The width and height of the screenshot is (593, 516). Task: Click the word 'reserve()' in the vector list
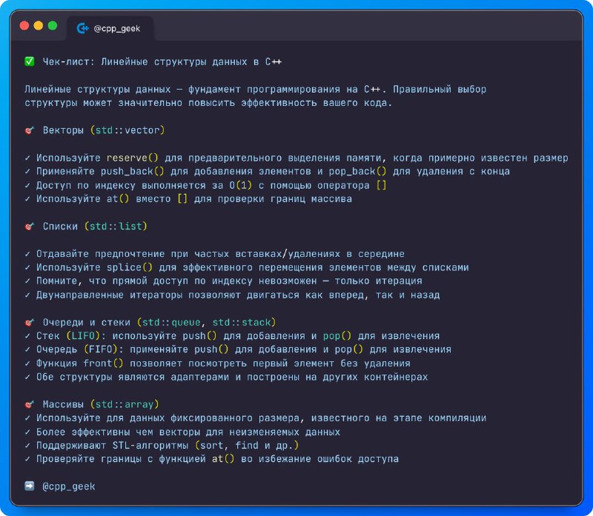tap(133, 158)
